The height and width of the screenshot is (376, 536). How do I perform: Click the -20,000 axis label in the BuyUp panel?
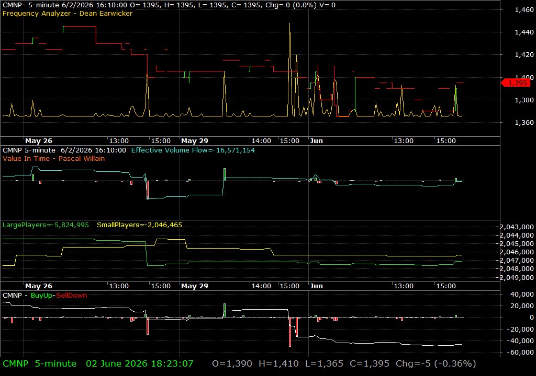pos(520,329)
